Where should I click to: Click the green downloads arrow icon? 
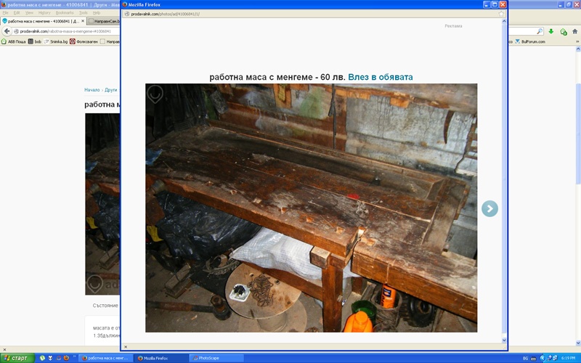551,32
